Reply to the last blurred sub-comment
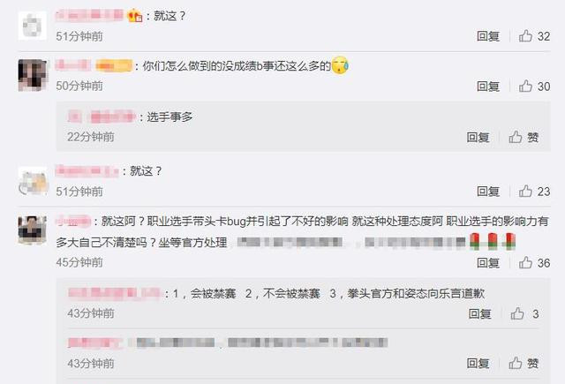 478,363
